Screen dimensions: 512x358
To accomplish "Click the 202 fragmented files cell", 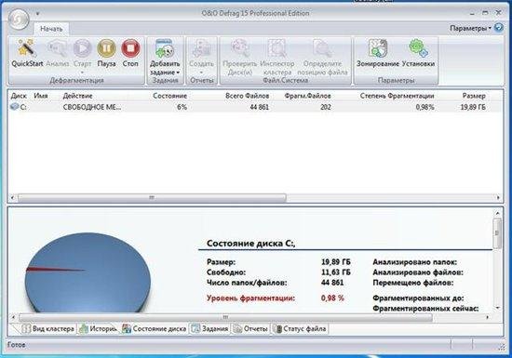I will [326, 107].
